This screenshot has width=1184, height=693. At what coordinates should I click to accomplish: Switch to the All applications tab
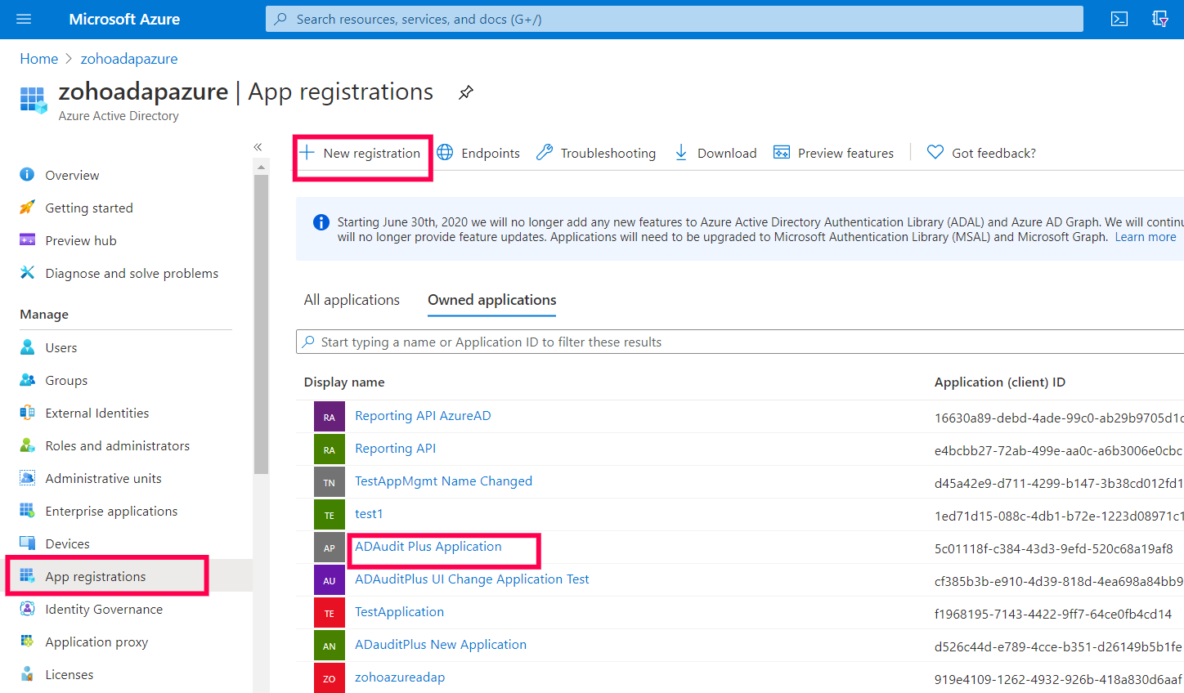pyautogui.click(x=352, y=300)
